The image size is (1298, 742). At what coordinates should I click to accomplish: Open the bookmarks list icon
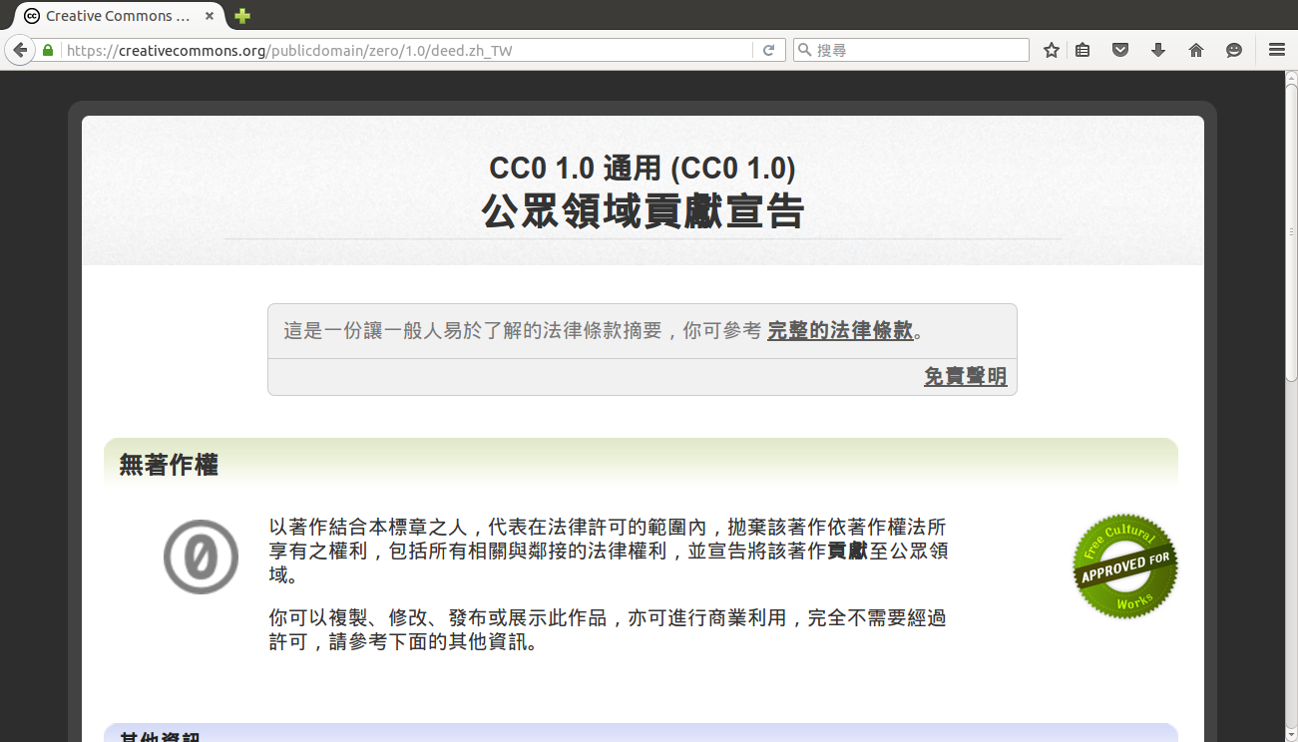tap(1082, 50)
